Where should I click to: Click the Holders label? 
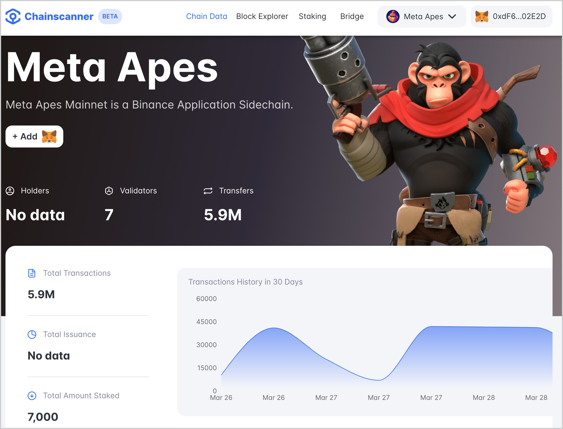pos(35,191)
